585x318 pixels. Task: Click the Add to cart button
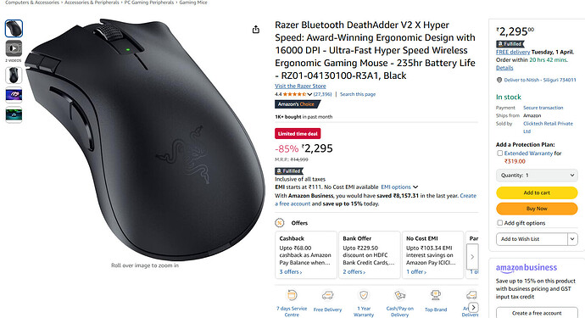537,192
